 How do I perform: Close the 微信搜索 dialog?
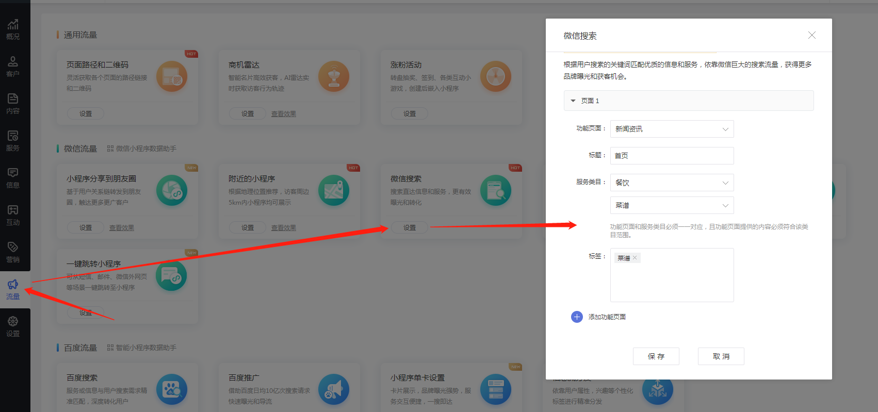click(x=811, y=35)
